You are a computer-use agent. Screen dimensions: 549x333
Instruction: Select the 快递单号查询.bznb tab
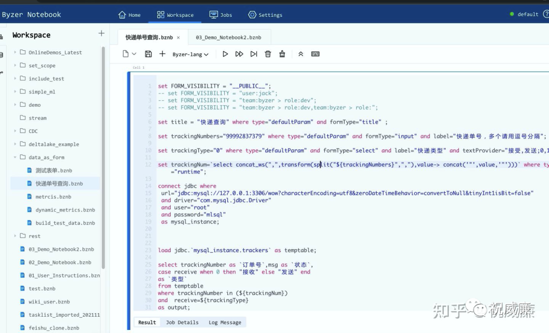pyautogui.click(x=149, y=37)
